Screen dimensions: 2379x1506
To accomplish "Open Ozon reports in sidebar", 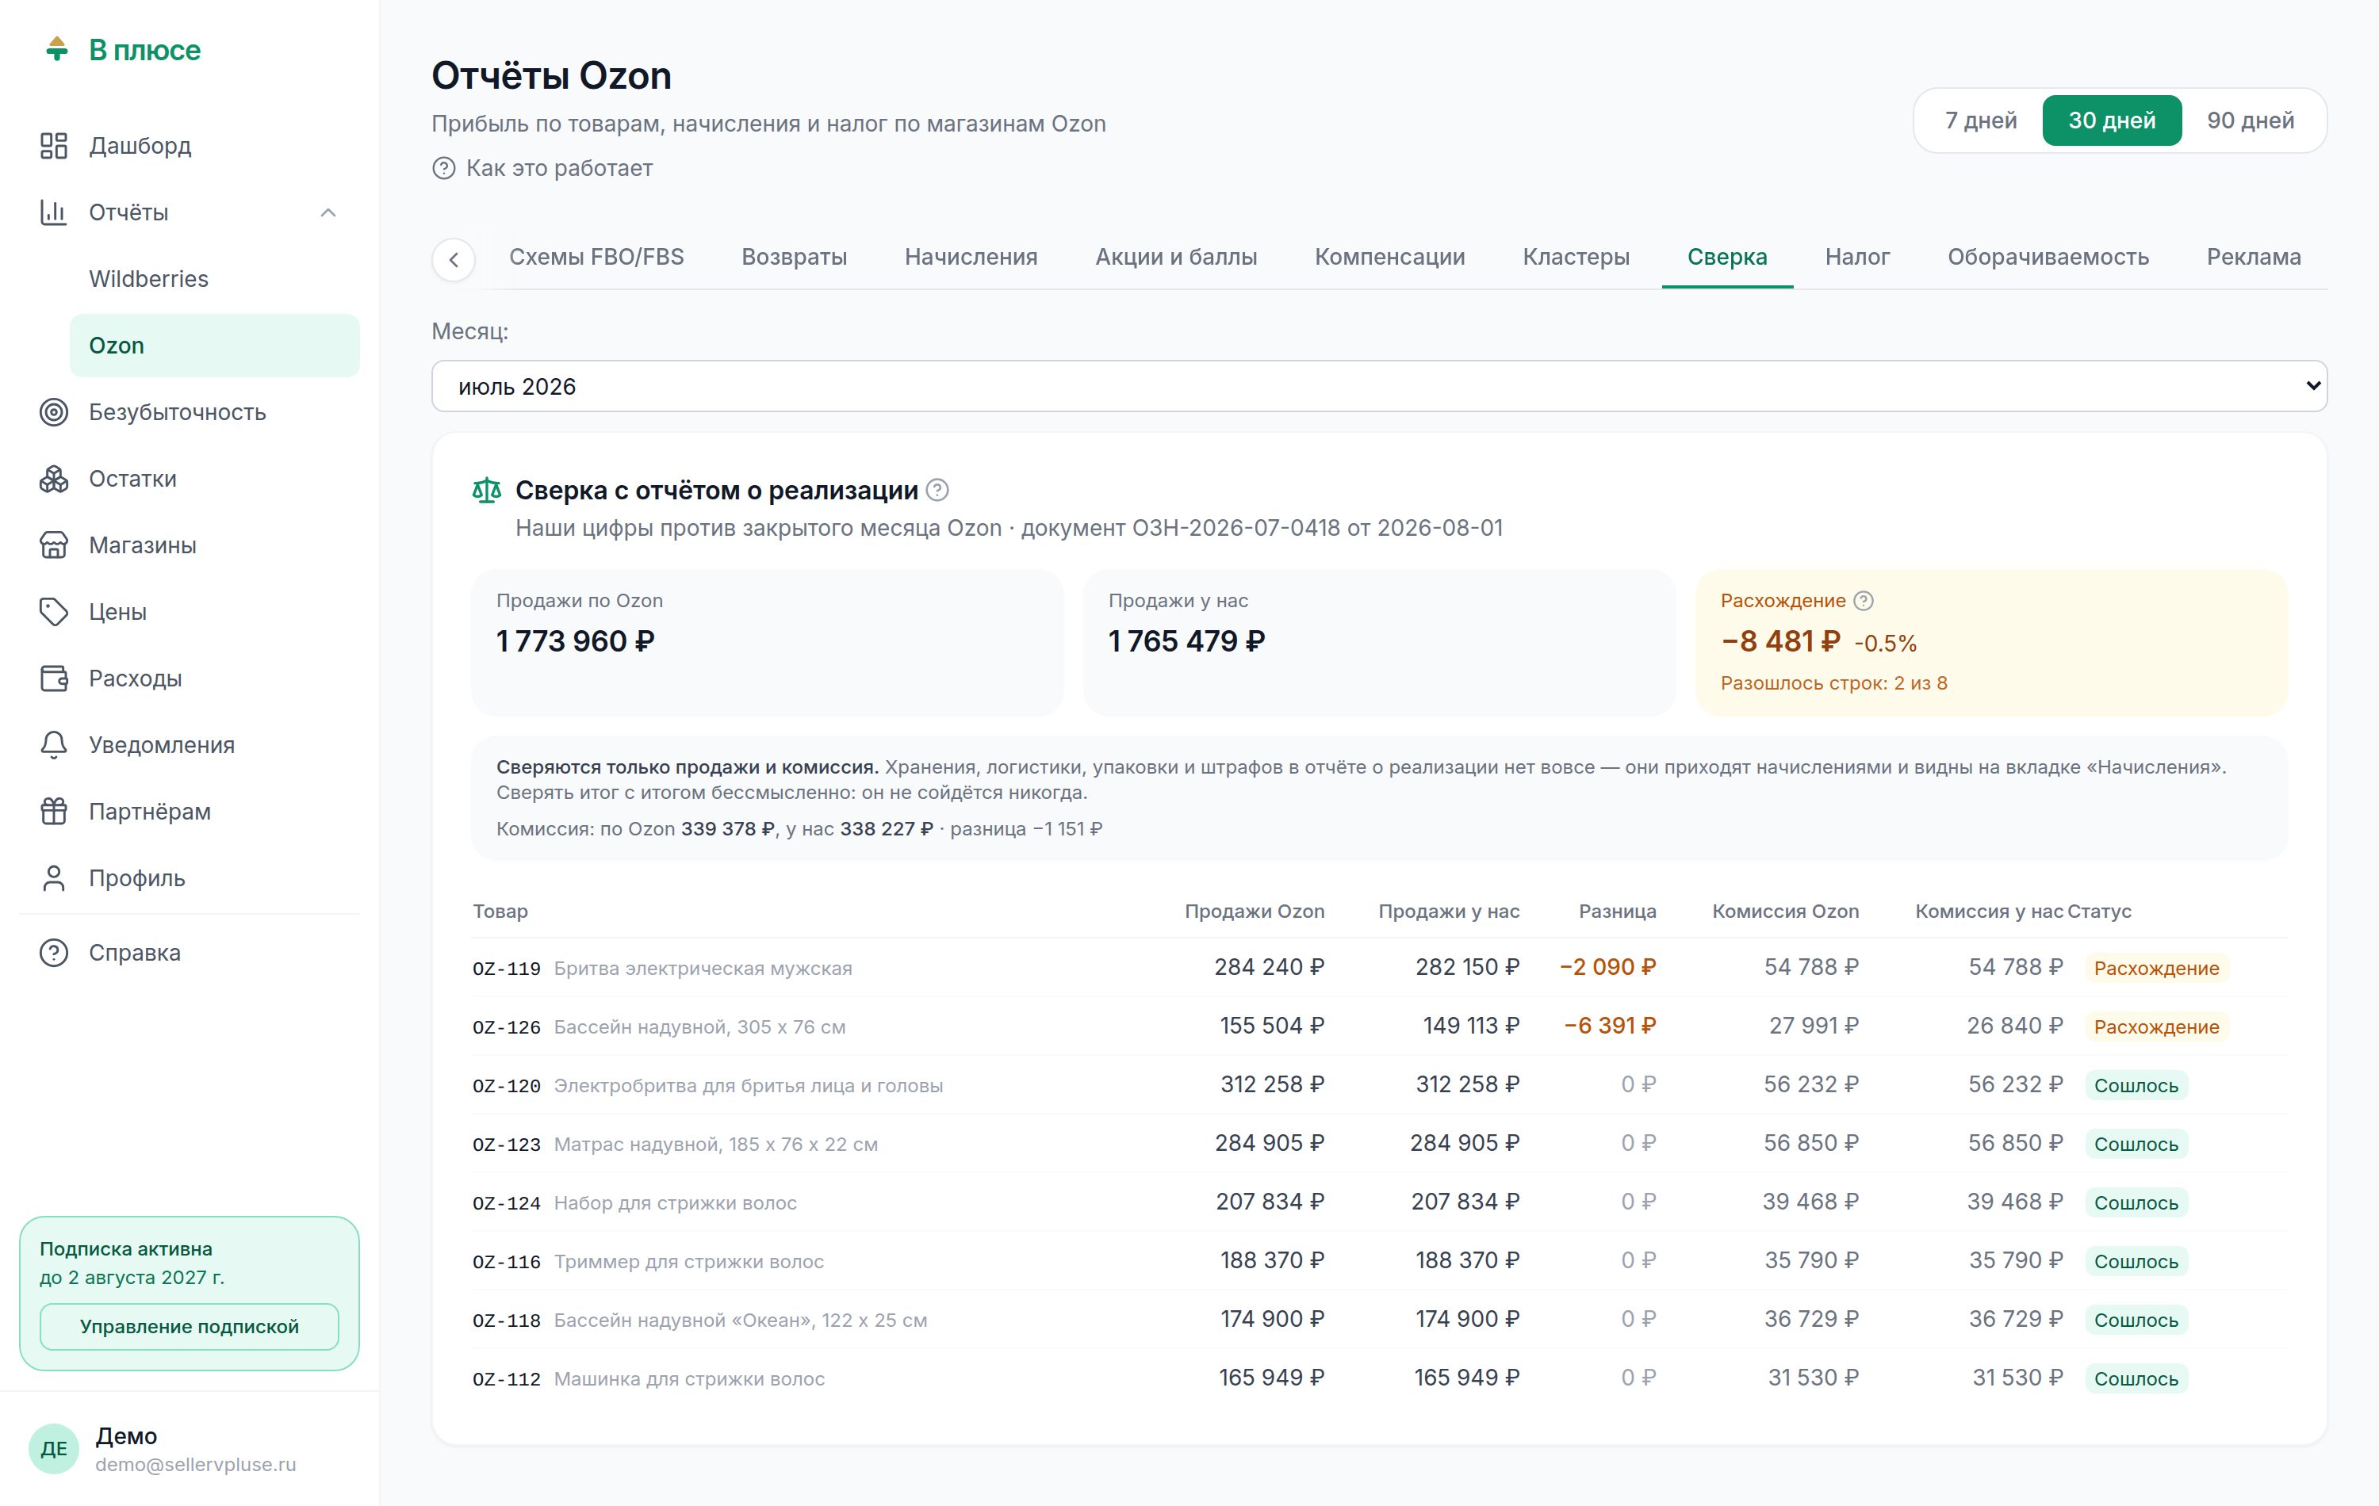I will 214,346.
